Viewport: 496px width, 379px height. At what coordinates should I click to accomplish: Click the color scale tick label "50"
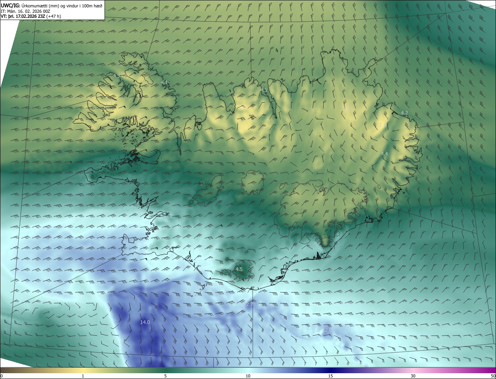(x=493, y=376)
